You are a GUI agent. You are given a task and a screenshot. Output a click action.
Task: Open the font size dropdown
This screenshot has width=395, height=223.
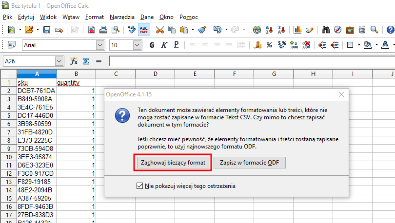pyautogui.click(x=139, y=45)
